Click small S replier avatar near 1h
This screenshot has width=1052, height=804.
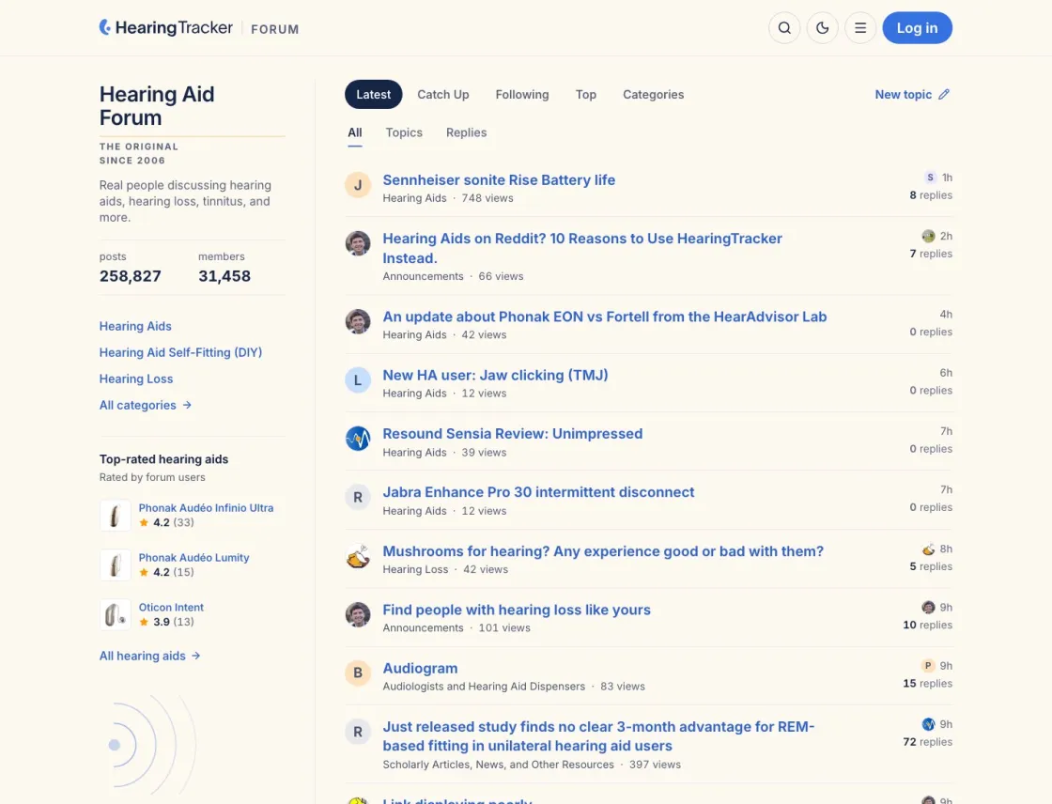(x=930, y=178)
